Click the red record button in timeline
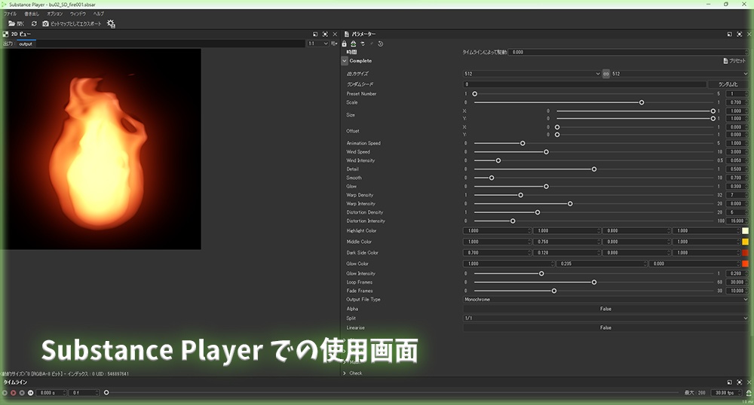This screenshot has width=754, height=405. (x=14, y=392)
